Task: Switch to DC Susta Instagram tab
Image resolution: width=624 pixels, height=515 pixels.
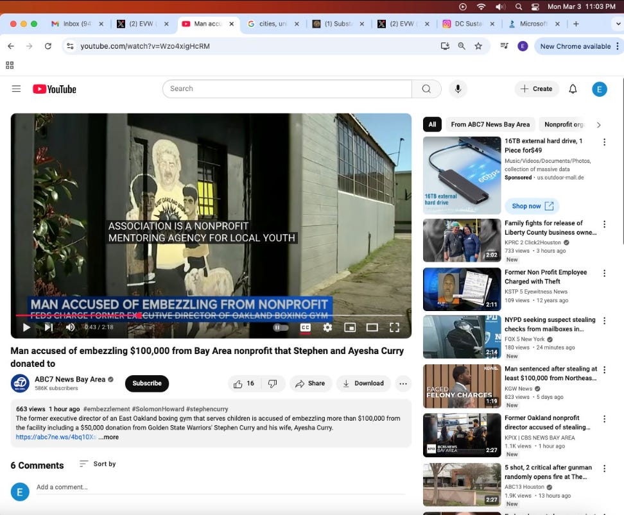Action: pyautogui.click(x=468, y=24)
